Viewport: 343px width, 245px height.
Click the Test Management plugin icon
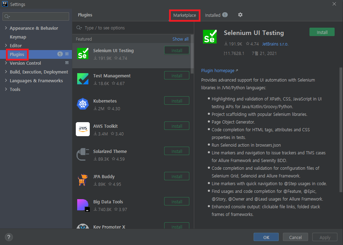coord(83,79)
